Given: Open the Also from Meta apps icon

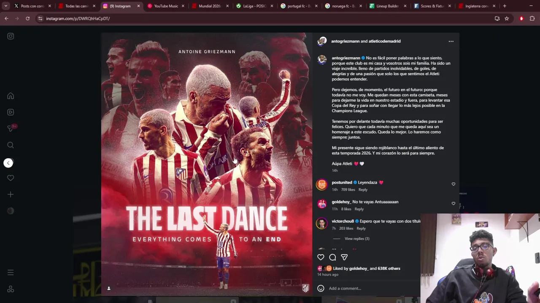Looking at the screenshot, I should [11, 289].
